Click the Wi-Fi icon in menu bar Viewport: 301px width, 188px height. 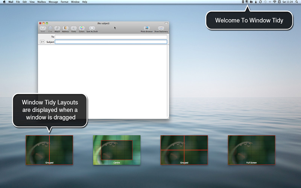(x=275, y=2)
